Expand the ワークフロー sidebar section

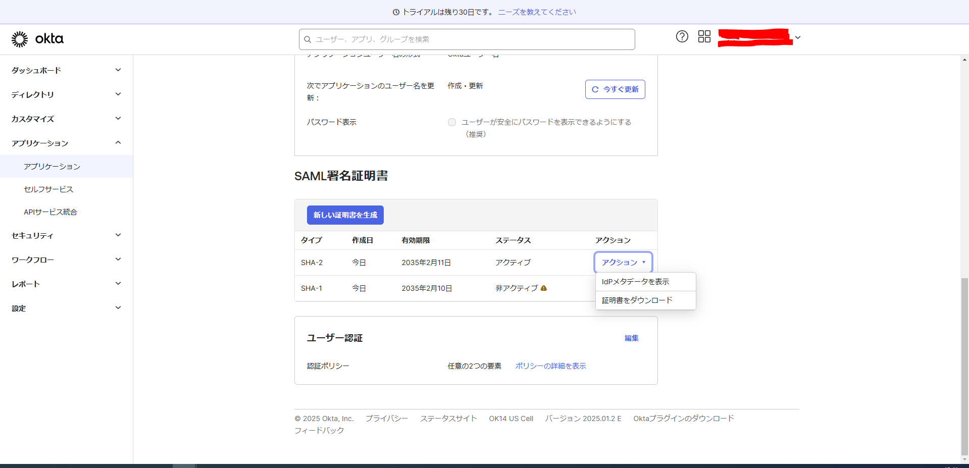pyautogui.click(x=66, y=259)
